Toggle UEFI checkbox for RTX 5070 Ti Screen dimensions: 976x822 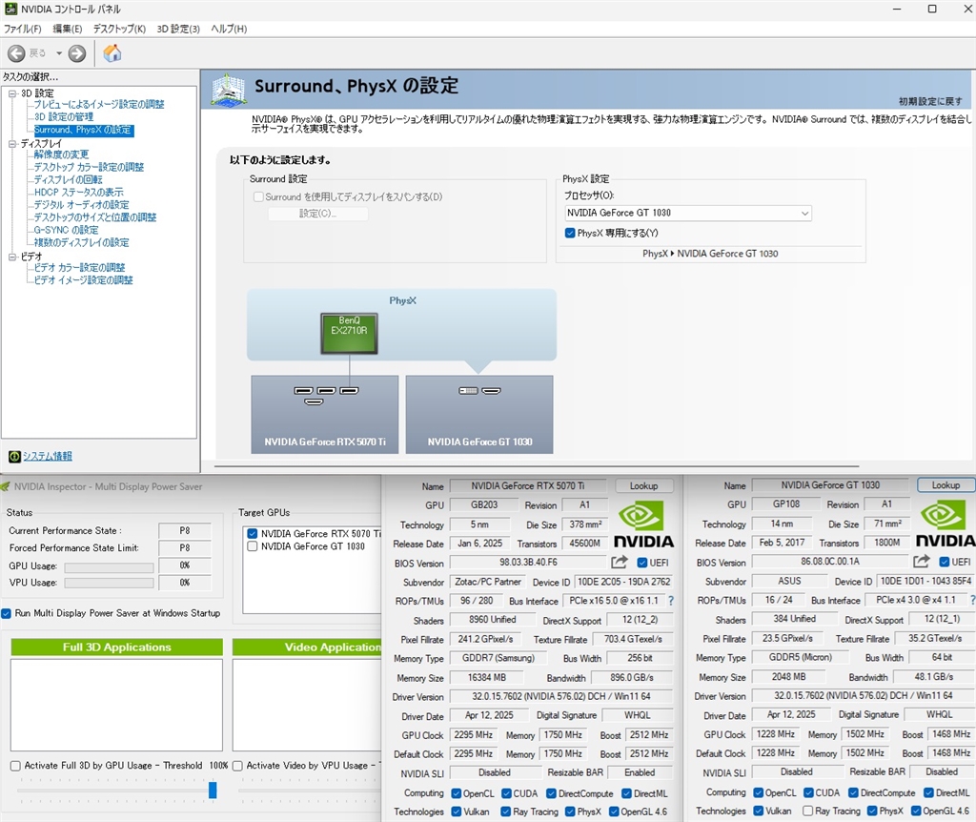pyautogui.click(x=642, y=563)
